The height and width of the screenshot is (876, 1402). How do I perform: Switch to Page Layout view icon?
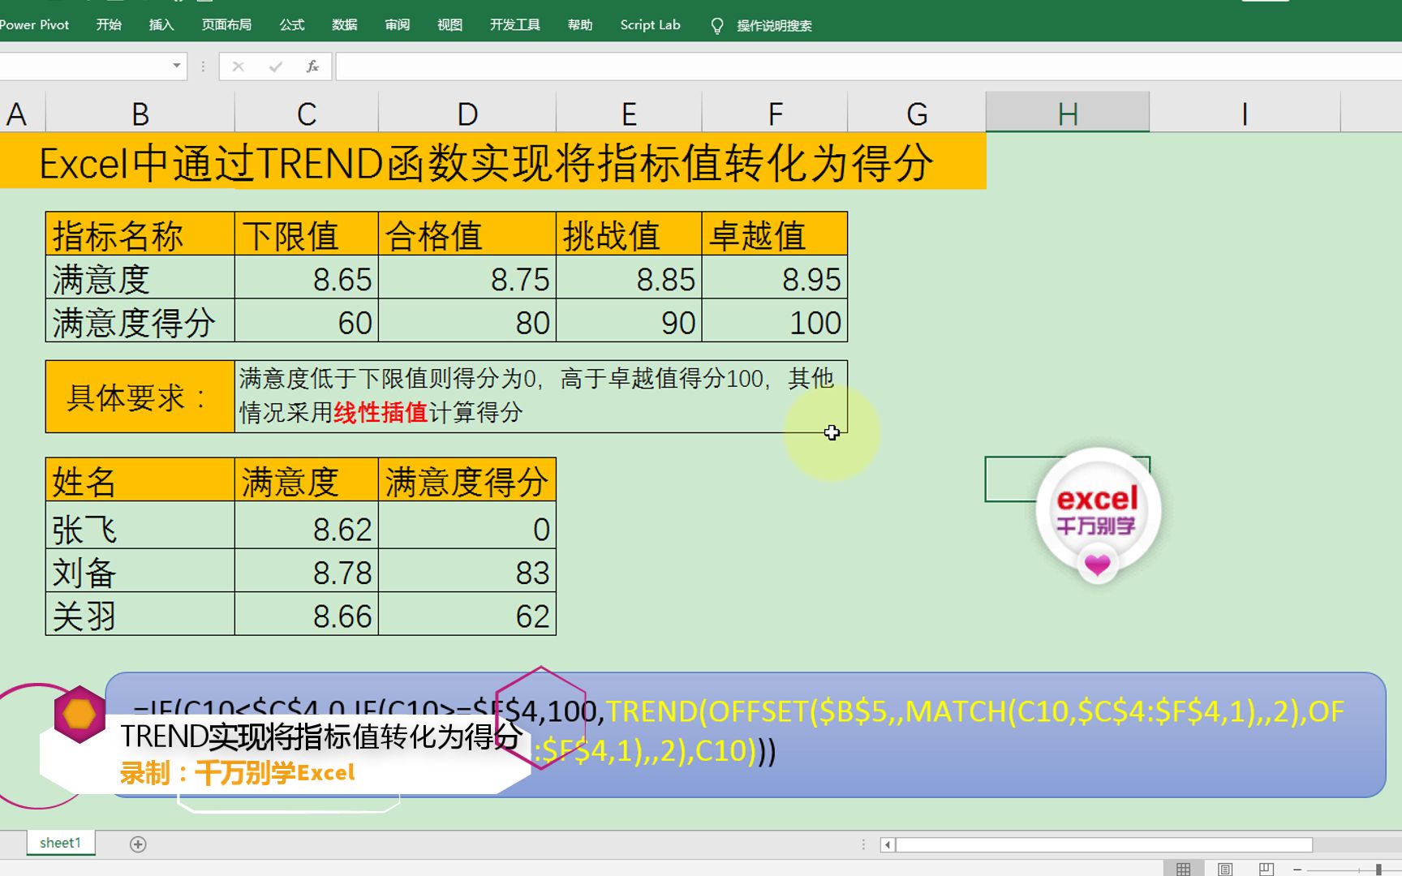[x=1225, y=869]
